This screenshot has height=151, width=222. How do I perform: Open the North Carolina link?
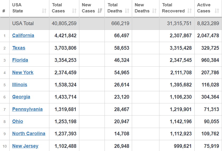tap(29, 134)
